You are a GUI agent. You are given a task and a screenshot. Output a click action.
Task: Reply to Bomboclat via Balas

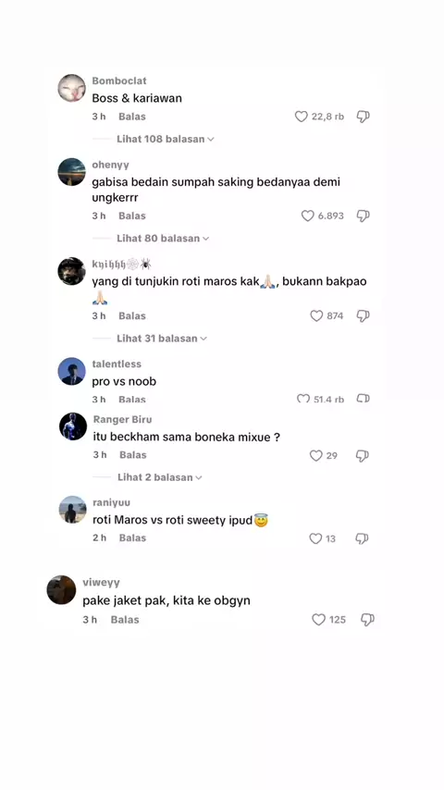[132, 117]
